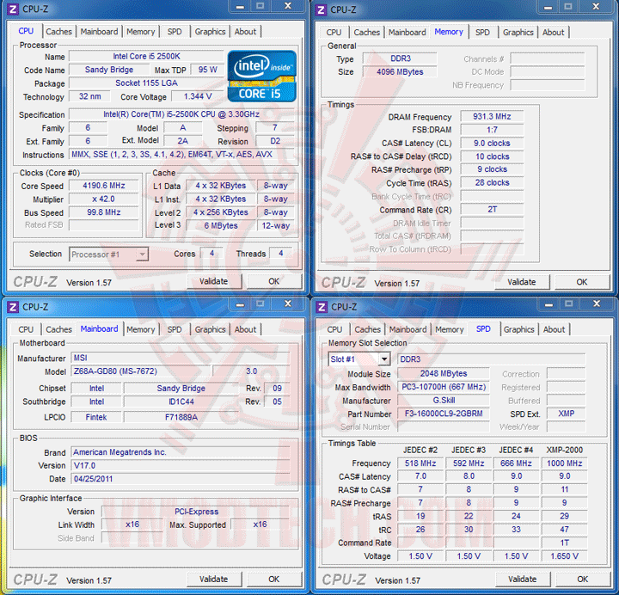Open SPD tab in the top-left CPU window
This screenshot has width=619, height=595.
pyautogui.click(x=174, y=32)
